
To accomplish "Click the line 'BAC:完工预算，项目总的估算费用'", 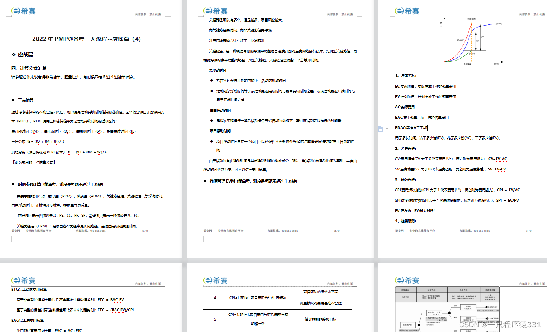I will [422, 117].
